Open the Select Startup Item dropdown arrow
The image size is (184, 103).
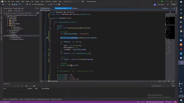pos(45,5)
